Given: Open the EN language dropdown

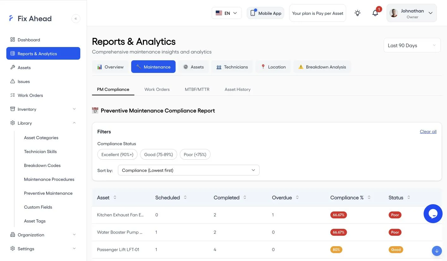Looking at the screenshot, I should (x=227, y=13).
